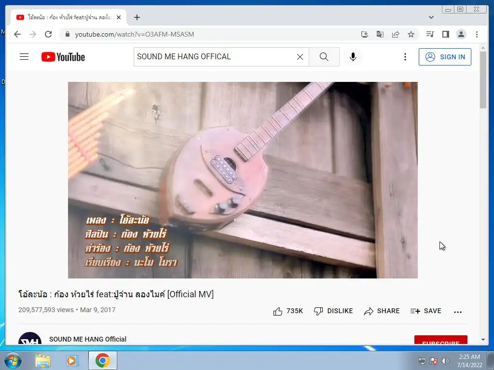The width and height of the screenshot is (494, 370).
Task: Open YouTube settings three-dot menu
Action: [x=405, y=57]
